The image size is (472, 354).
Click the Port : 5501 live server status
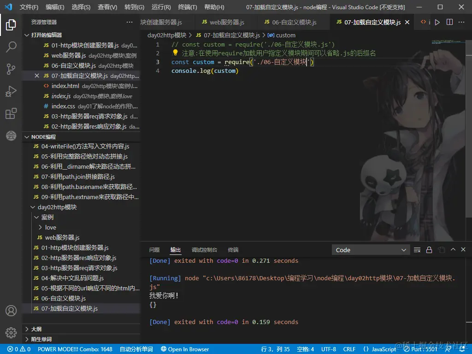click(421, 349)
